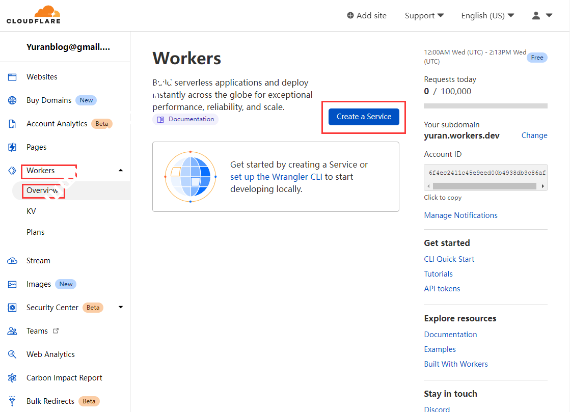Open the KV sub-item
The height and width of the screenshot is (412, 570).
[x=31, y=211]
